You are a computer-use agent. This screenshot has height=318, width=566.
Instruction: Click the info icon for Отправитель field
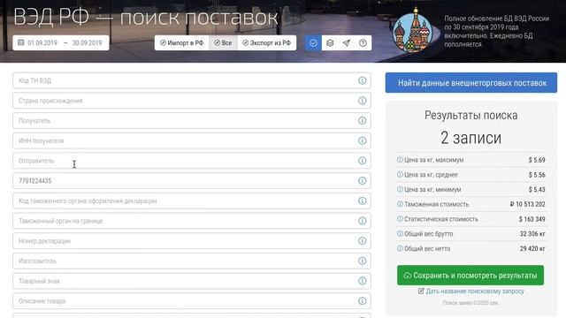pyautogui.click(x=362, y=161)
